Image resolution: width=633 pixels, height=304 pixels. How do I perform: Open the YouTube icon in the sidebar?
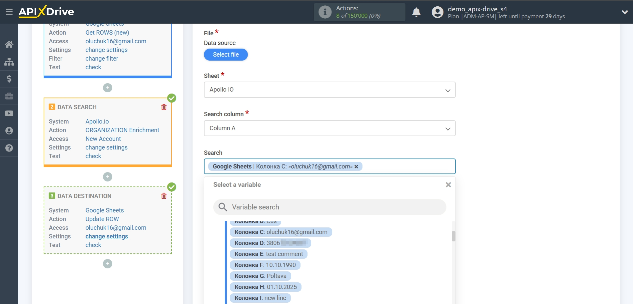pos(9,113)
